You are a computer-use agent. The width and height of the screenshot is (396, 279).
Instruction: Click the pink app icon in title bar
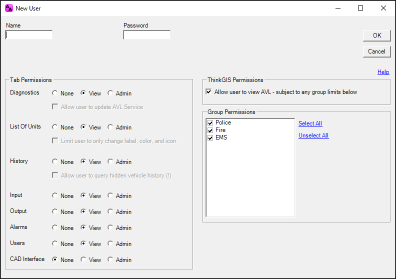click(x=9, y=8)
